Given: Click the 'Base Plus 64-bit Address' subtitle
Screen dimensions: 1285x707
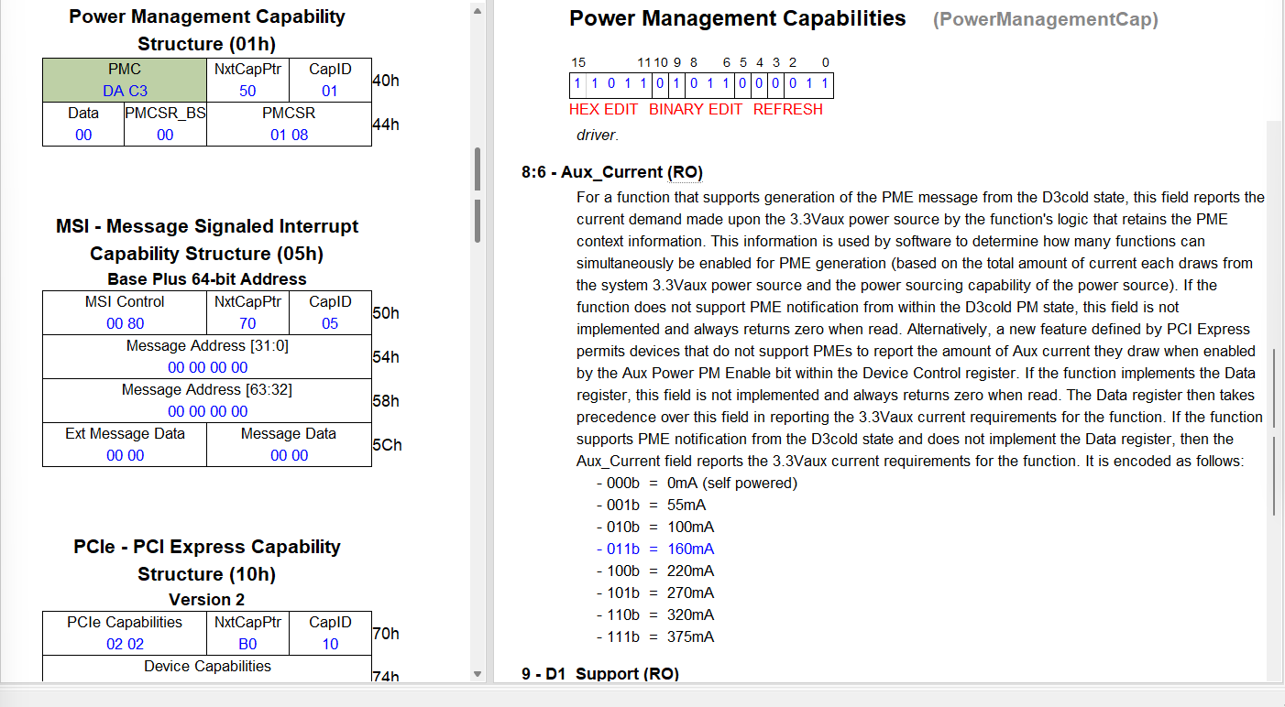Looking at the screenshot, I should pos(207,279).
